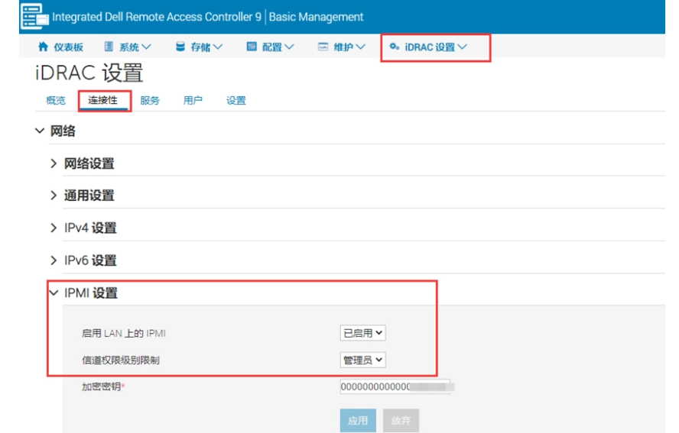Click the maintenance icon beside 维护
This screenshot has height=433, width=679.
click(x=323, y=47)
